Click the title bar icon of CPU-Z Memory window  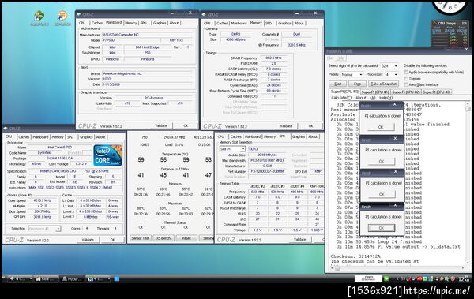coord(204,15)
